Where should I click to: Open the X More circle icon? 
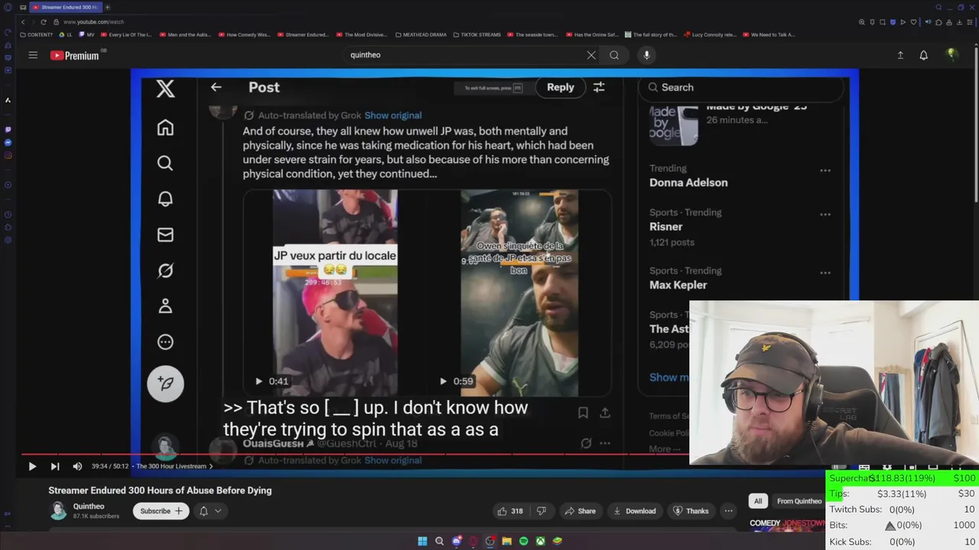point(165,341)
